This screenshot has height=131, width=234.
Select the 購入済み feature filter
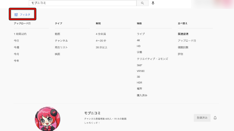click(142, 95)
